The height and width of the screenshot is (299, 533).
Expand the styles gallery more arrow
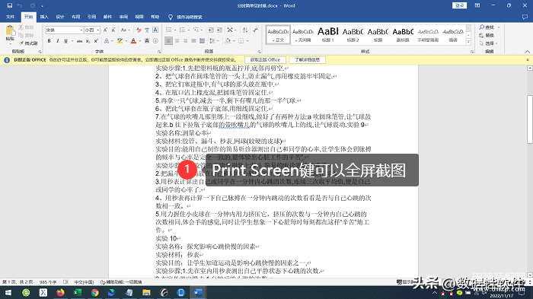tap(468, 42)
